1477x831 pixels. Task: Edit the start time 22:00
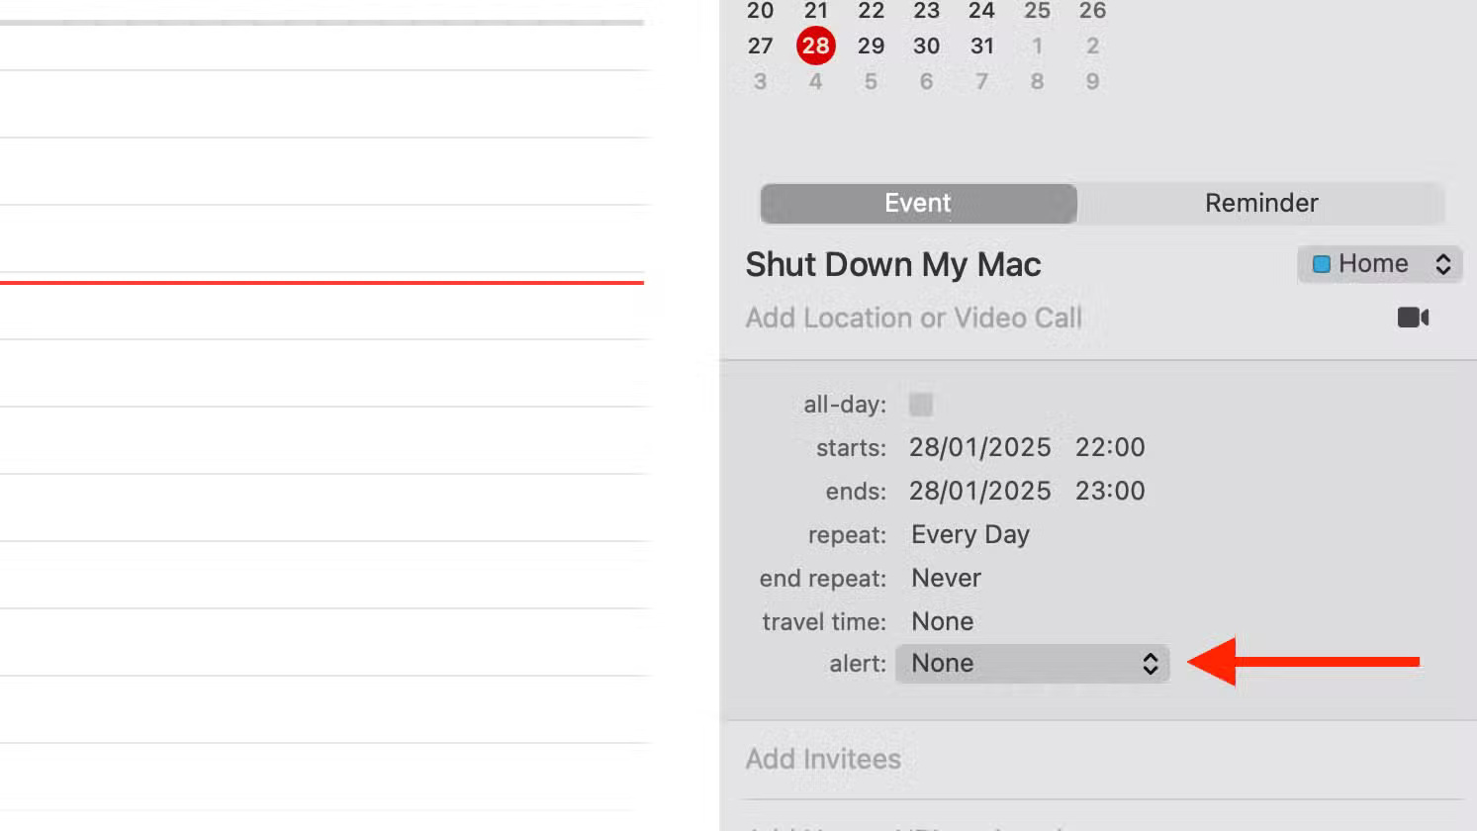pyautogui.click(x=1110, y=447)
